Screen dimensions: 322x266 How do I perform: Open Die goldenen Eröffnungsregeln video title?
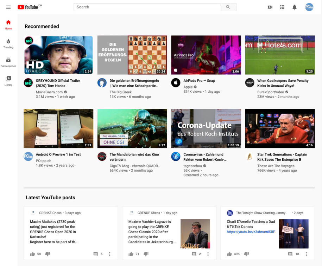coord(134,83)
